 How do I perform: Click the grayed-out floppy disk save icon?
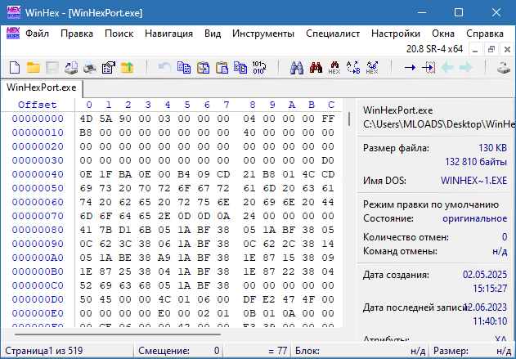click(52, 67)
